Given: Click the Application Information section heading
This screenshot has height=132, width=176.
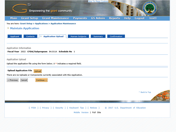Looking at the screenshot, I should click(19, 48).
